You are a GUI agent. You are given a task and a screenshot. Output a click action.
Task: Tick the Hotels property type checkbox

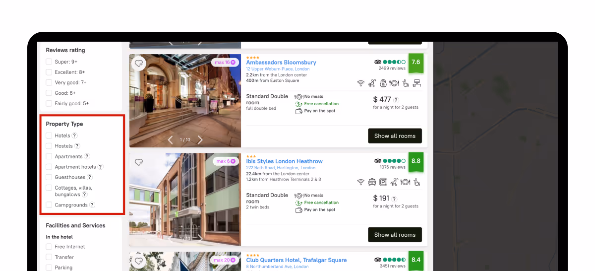pyautogui.click(x=49, y=135)
